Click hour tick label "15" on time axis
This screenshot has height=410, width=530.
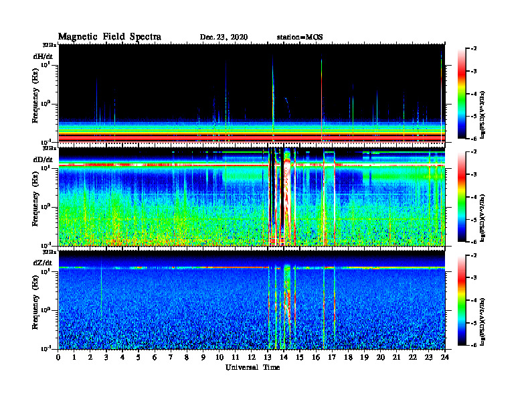tap(300, 358)
